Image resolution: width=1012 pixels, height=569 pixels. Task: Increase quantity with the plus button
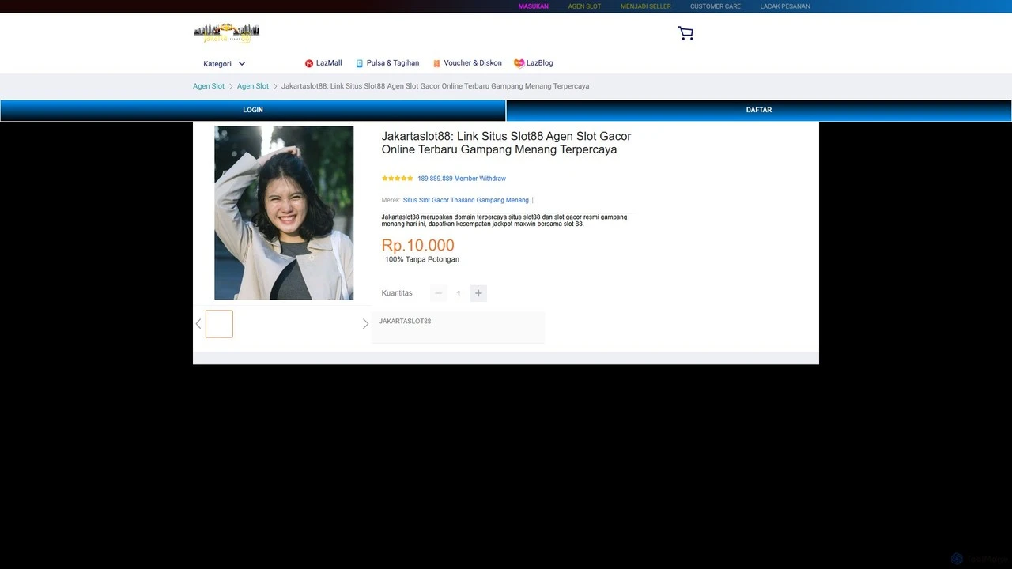(x=478, y=293)
